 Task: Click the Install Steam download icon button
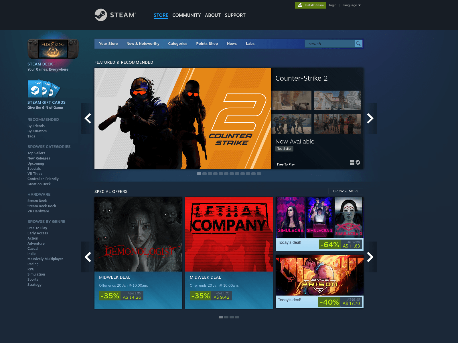310,5
